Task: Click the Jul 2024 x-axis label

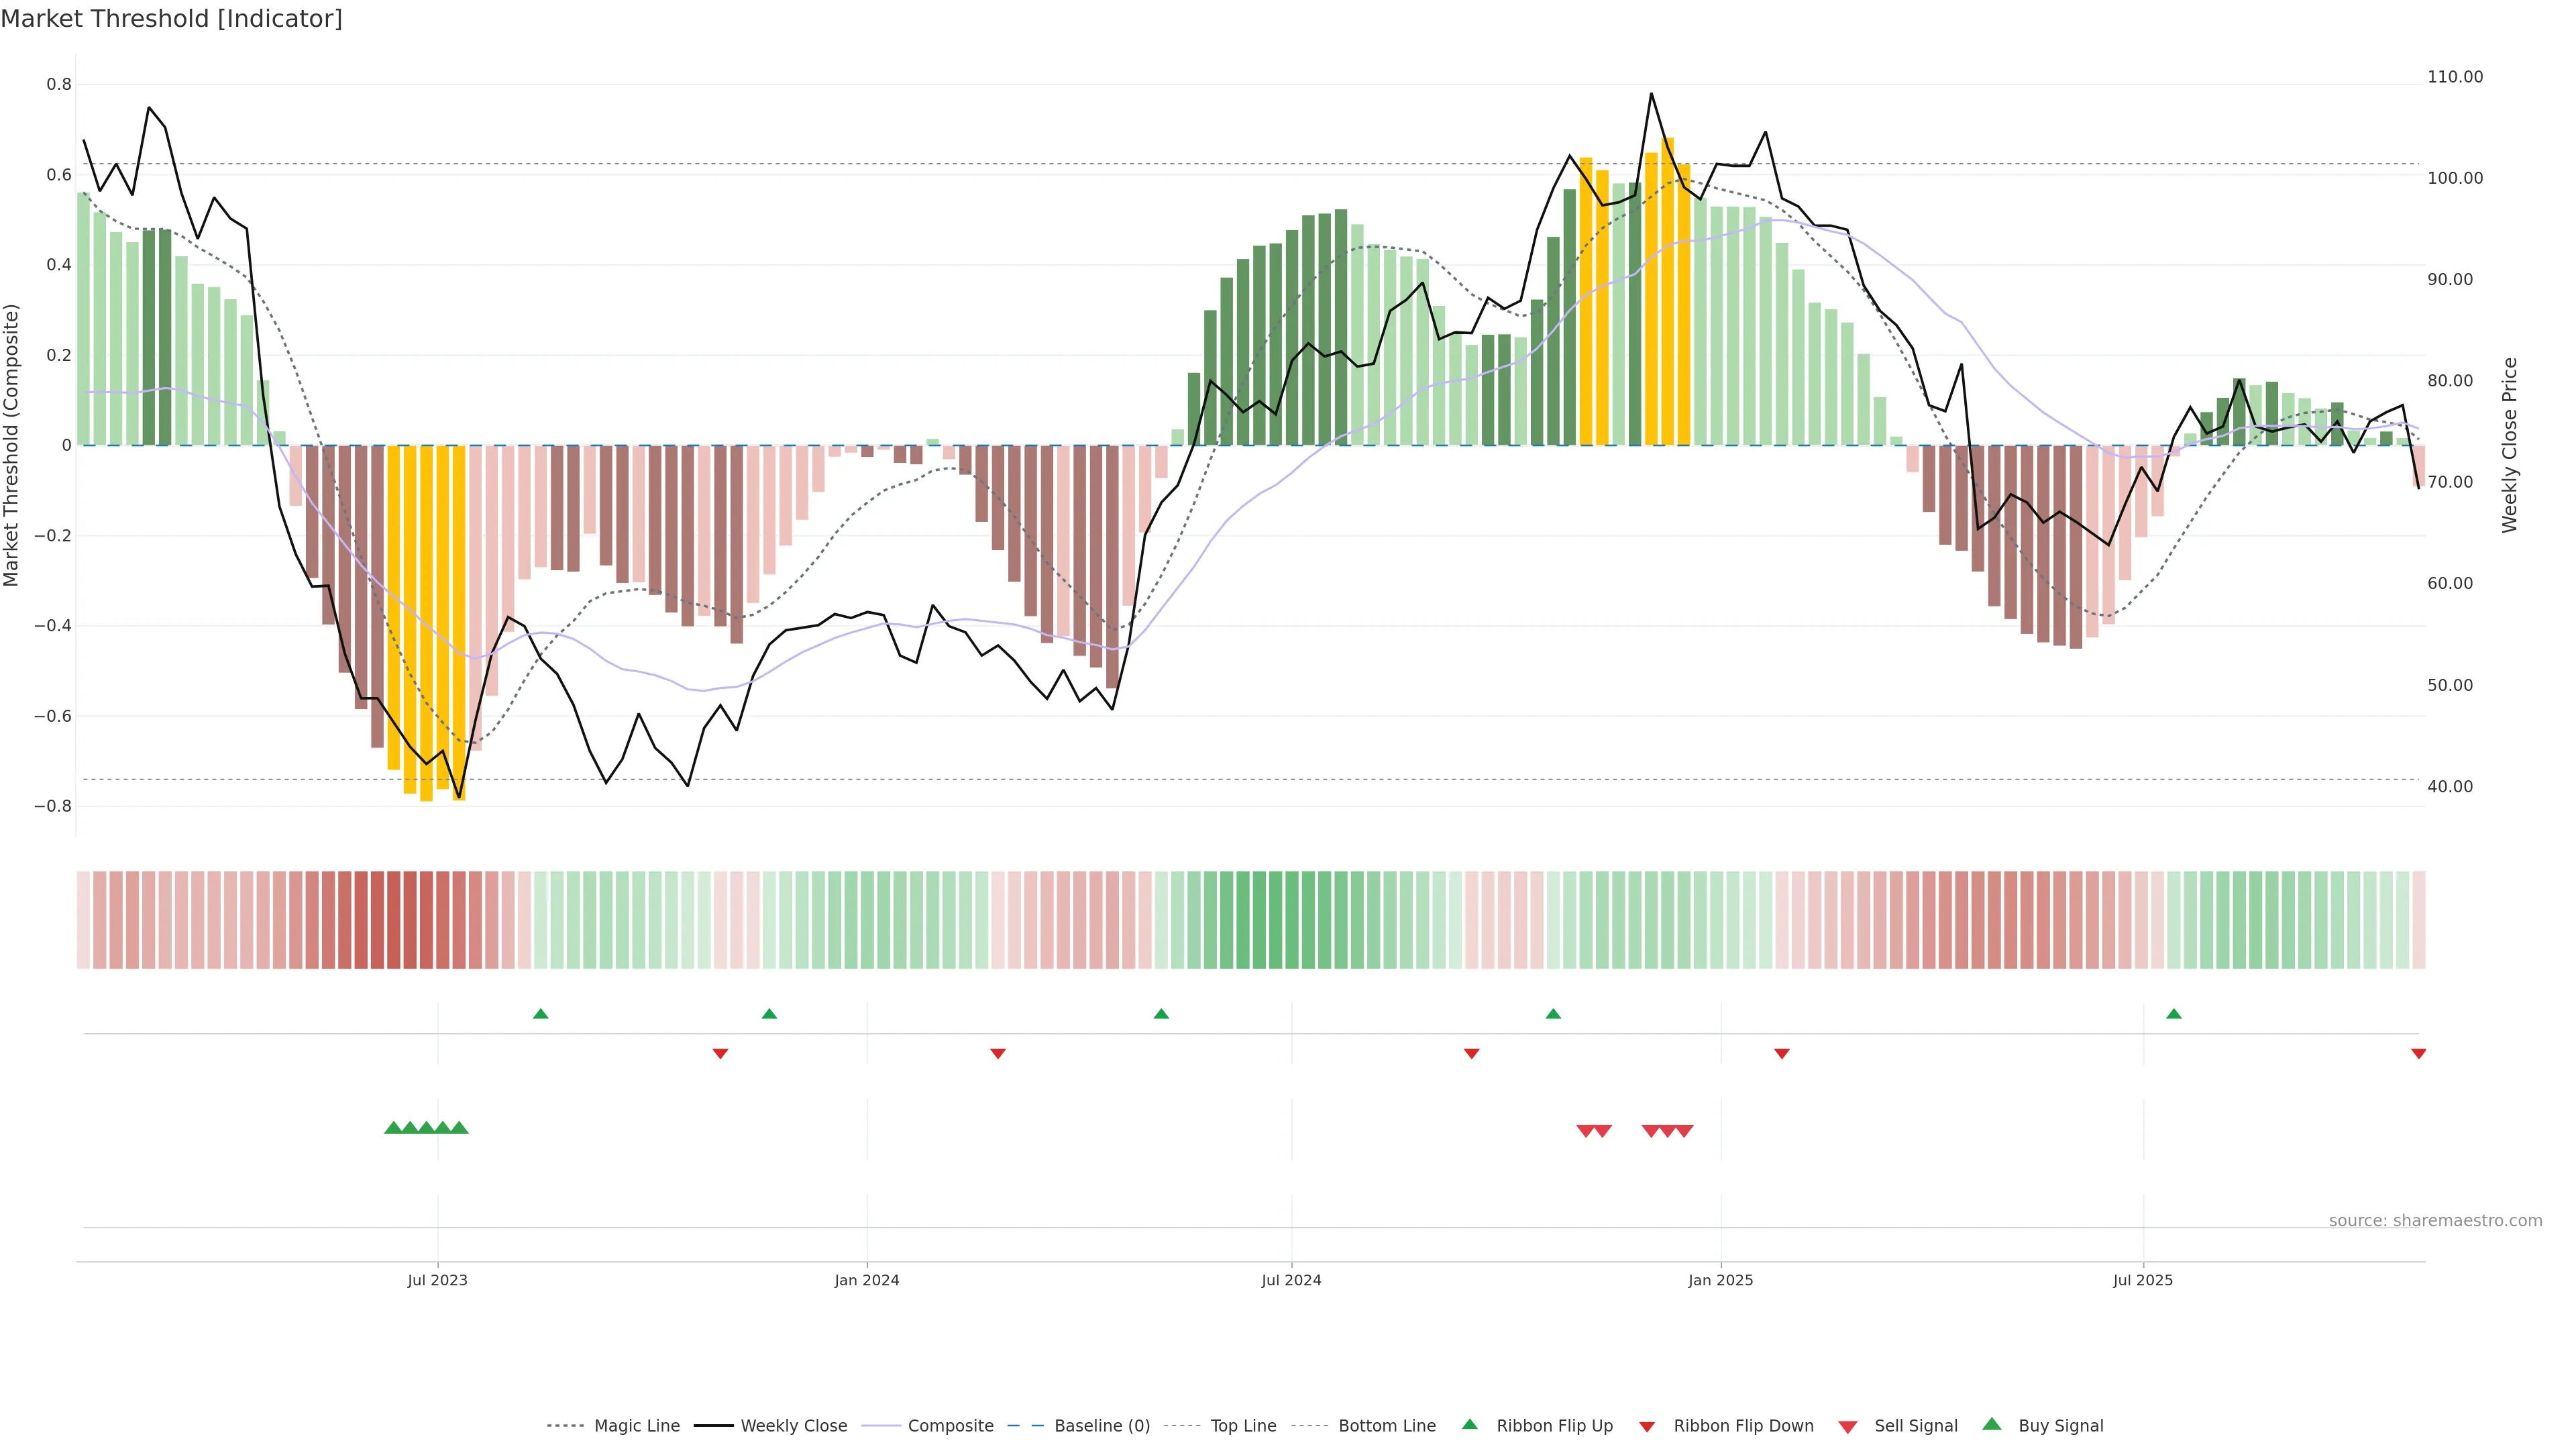Action: pyautogui.click(x=1291, y=1280)
